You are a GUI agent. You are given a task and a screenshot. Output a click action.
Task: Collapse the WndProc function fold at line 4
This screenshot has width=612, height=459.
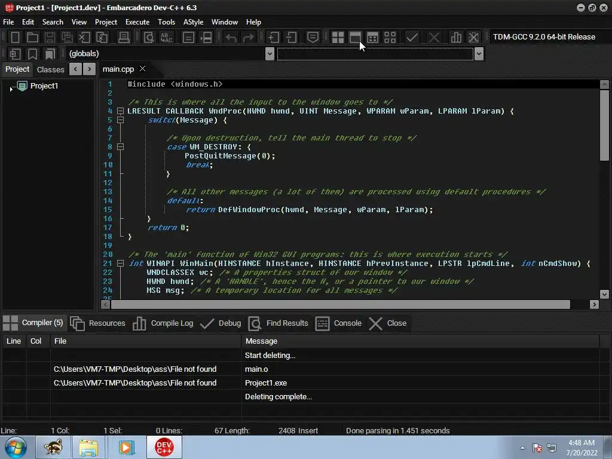click(x=121, y=111)
